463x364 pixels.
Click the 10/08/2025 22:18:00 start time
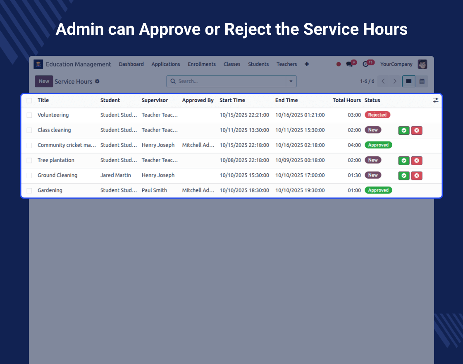(244, 160)
